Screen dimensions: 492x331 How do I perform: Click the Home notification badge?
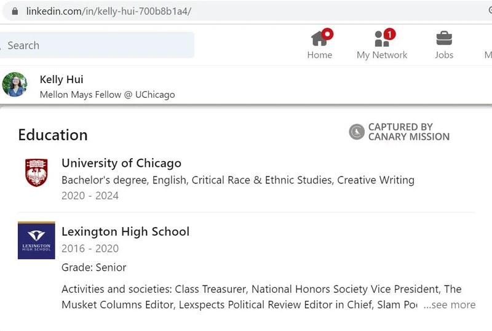coord(327,34)
